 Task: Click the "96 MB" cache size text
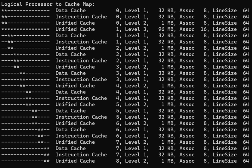[x=166, y=29]
